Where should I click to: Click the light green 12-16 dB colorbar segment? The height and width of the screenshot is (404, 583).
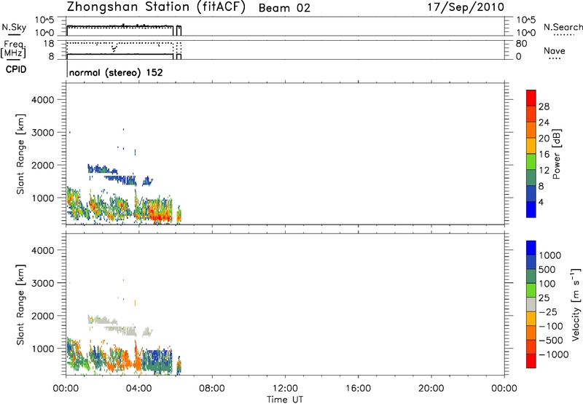pyautogui.click(x=531, y=161)
